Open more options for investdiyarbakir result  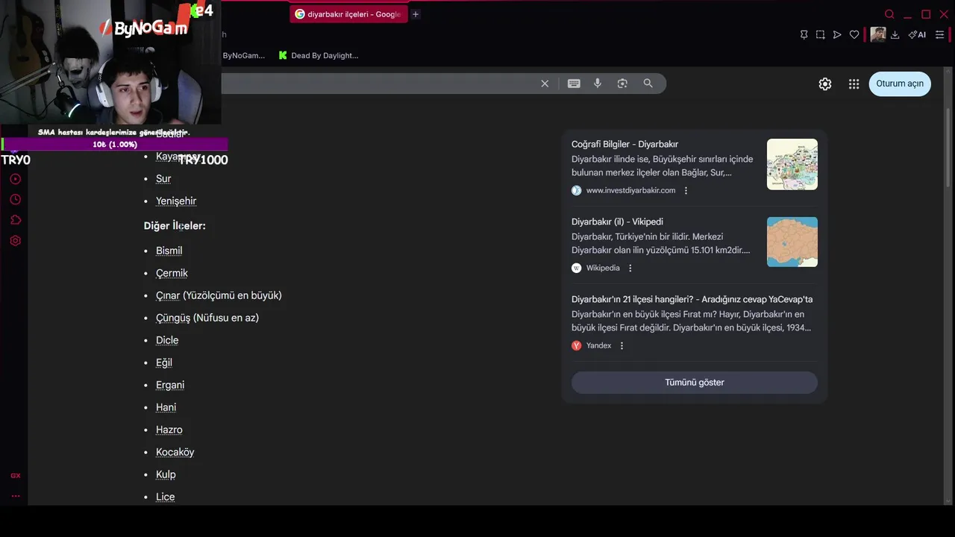click(686, 191)
